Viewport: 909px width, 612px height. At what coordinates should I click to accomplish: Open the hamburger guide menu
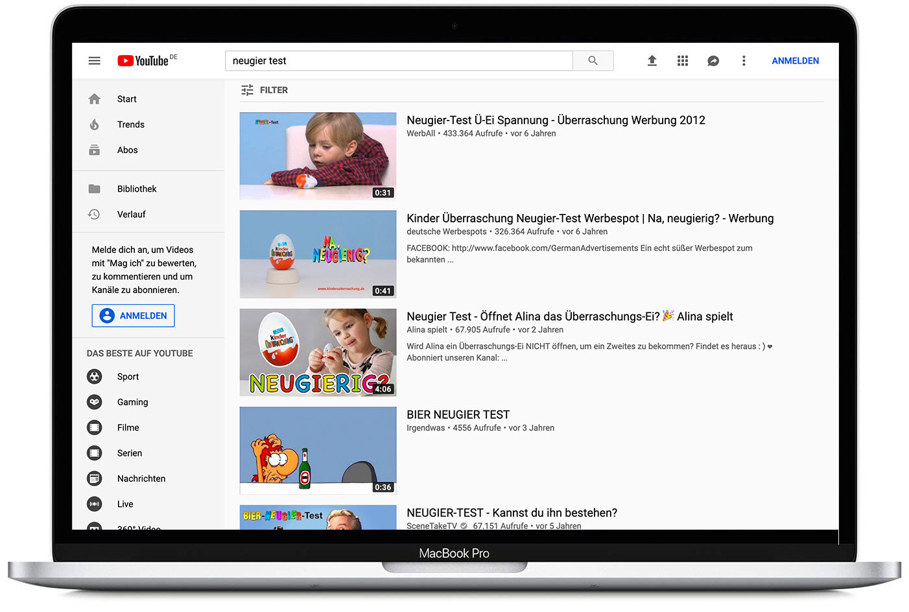click(x=95, y=61)
